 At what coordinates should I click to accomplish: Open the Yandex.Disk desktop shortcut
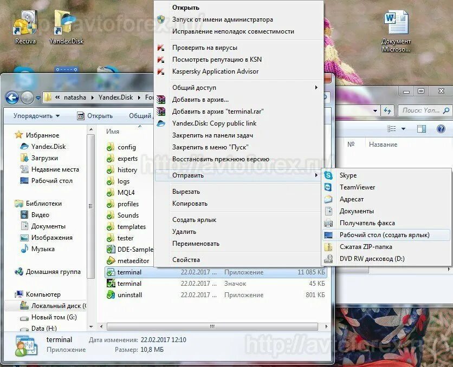(66, 27)
